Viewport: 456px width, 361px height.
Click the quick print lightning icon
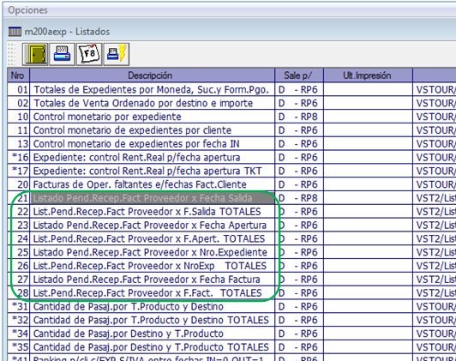click(117, 54)
